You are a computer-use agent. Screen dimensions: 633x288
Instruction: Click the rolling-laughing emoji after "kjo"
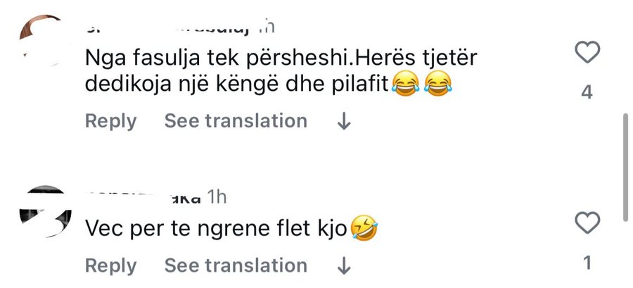[365, 228]
